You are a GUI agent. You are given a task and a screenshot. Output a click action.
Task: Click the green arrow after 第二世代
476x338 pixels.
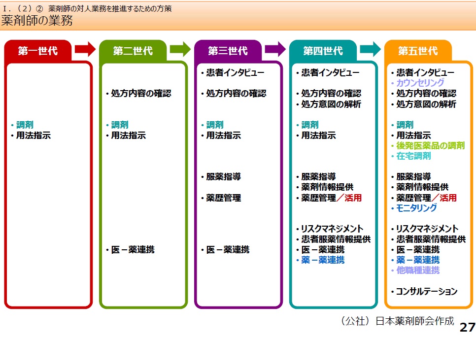click(180, 49)
